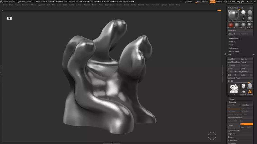The height and width of the screenshot is (144, 257).
Task: Expand the Wax Modifiers section
Action: tap(234, 38)
